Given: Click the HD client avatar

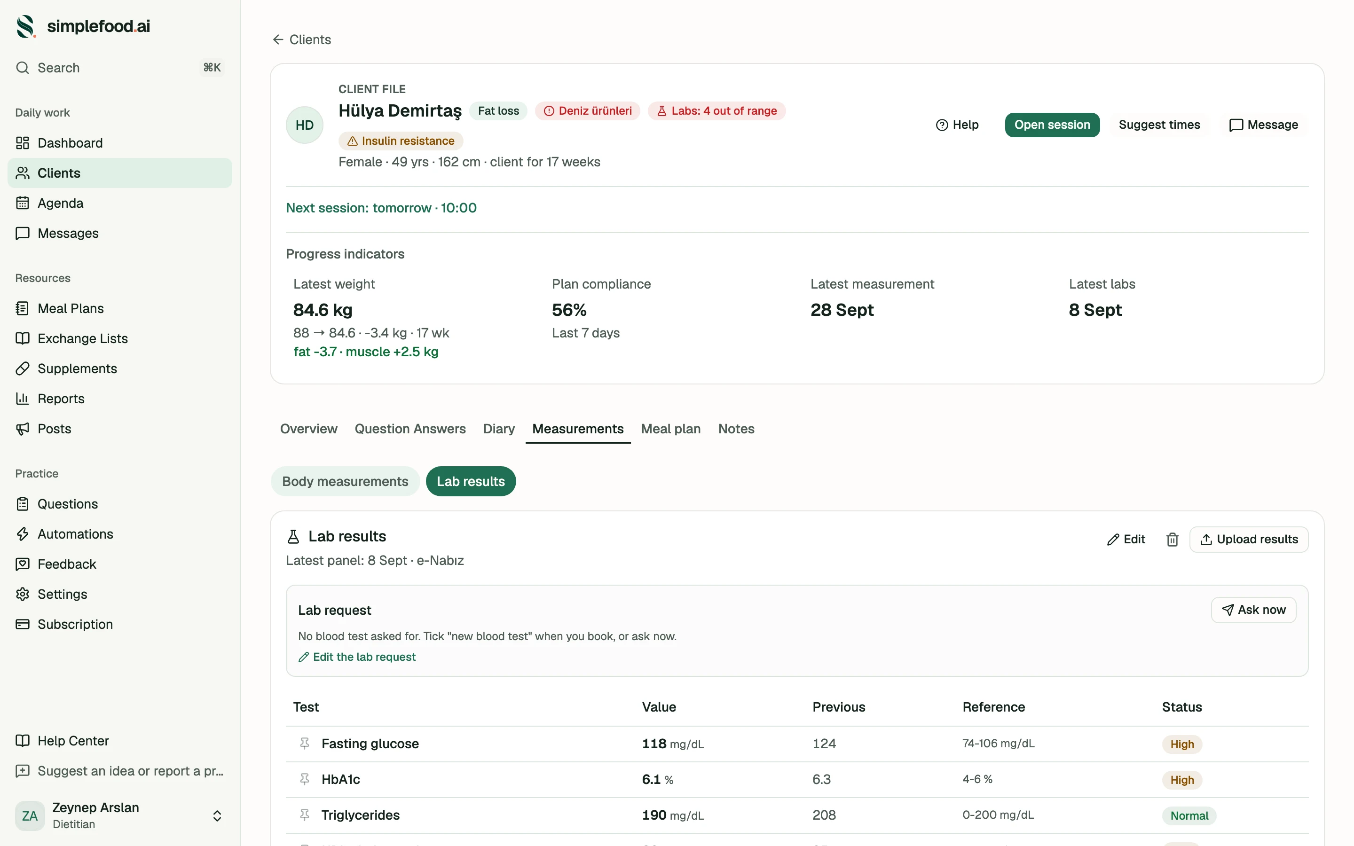Looking at the screenshot, I should tap(304, 125).
